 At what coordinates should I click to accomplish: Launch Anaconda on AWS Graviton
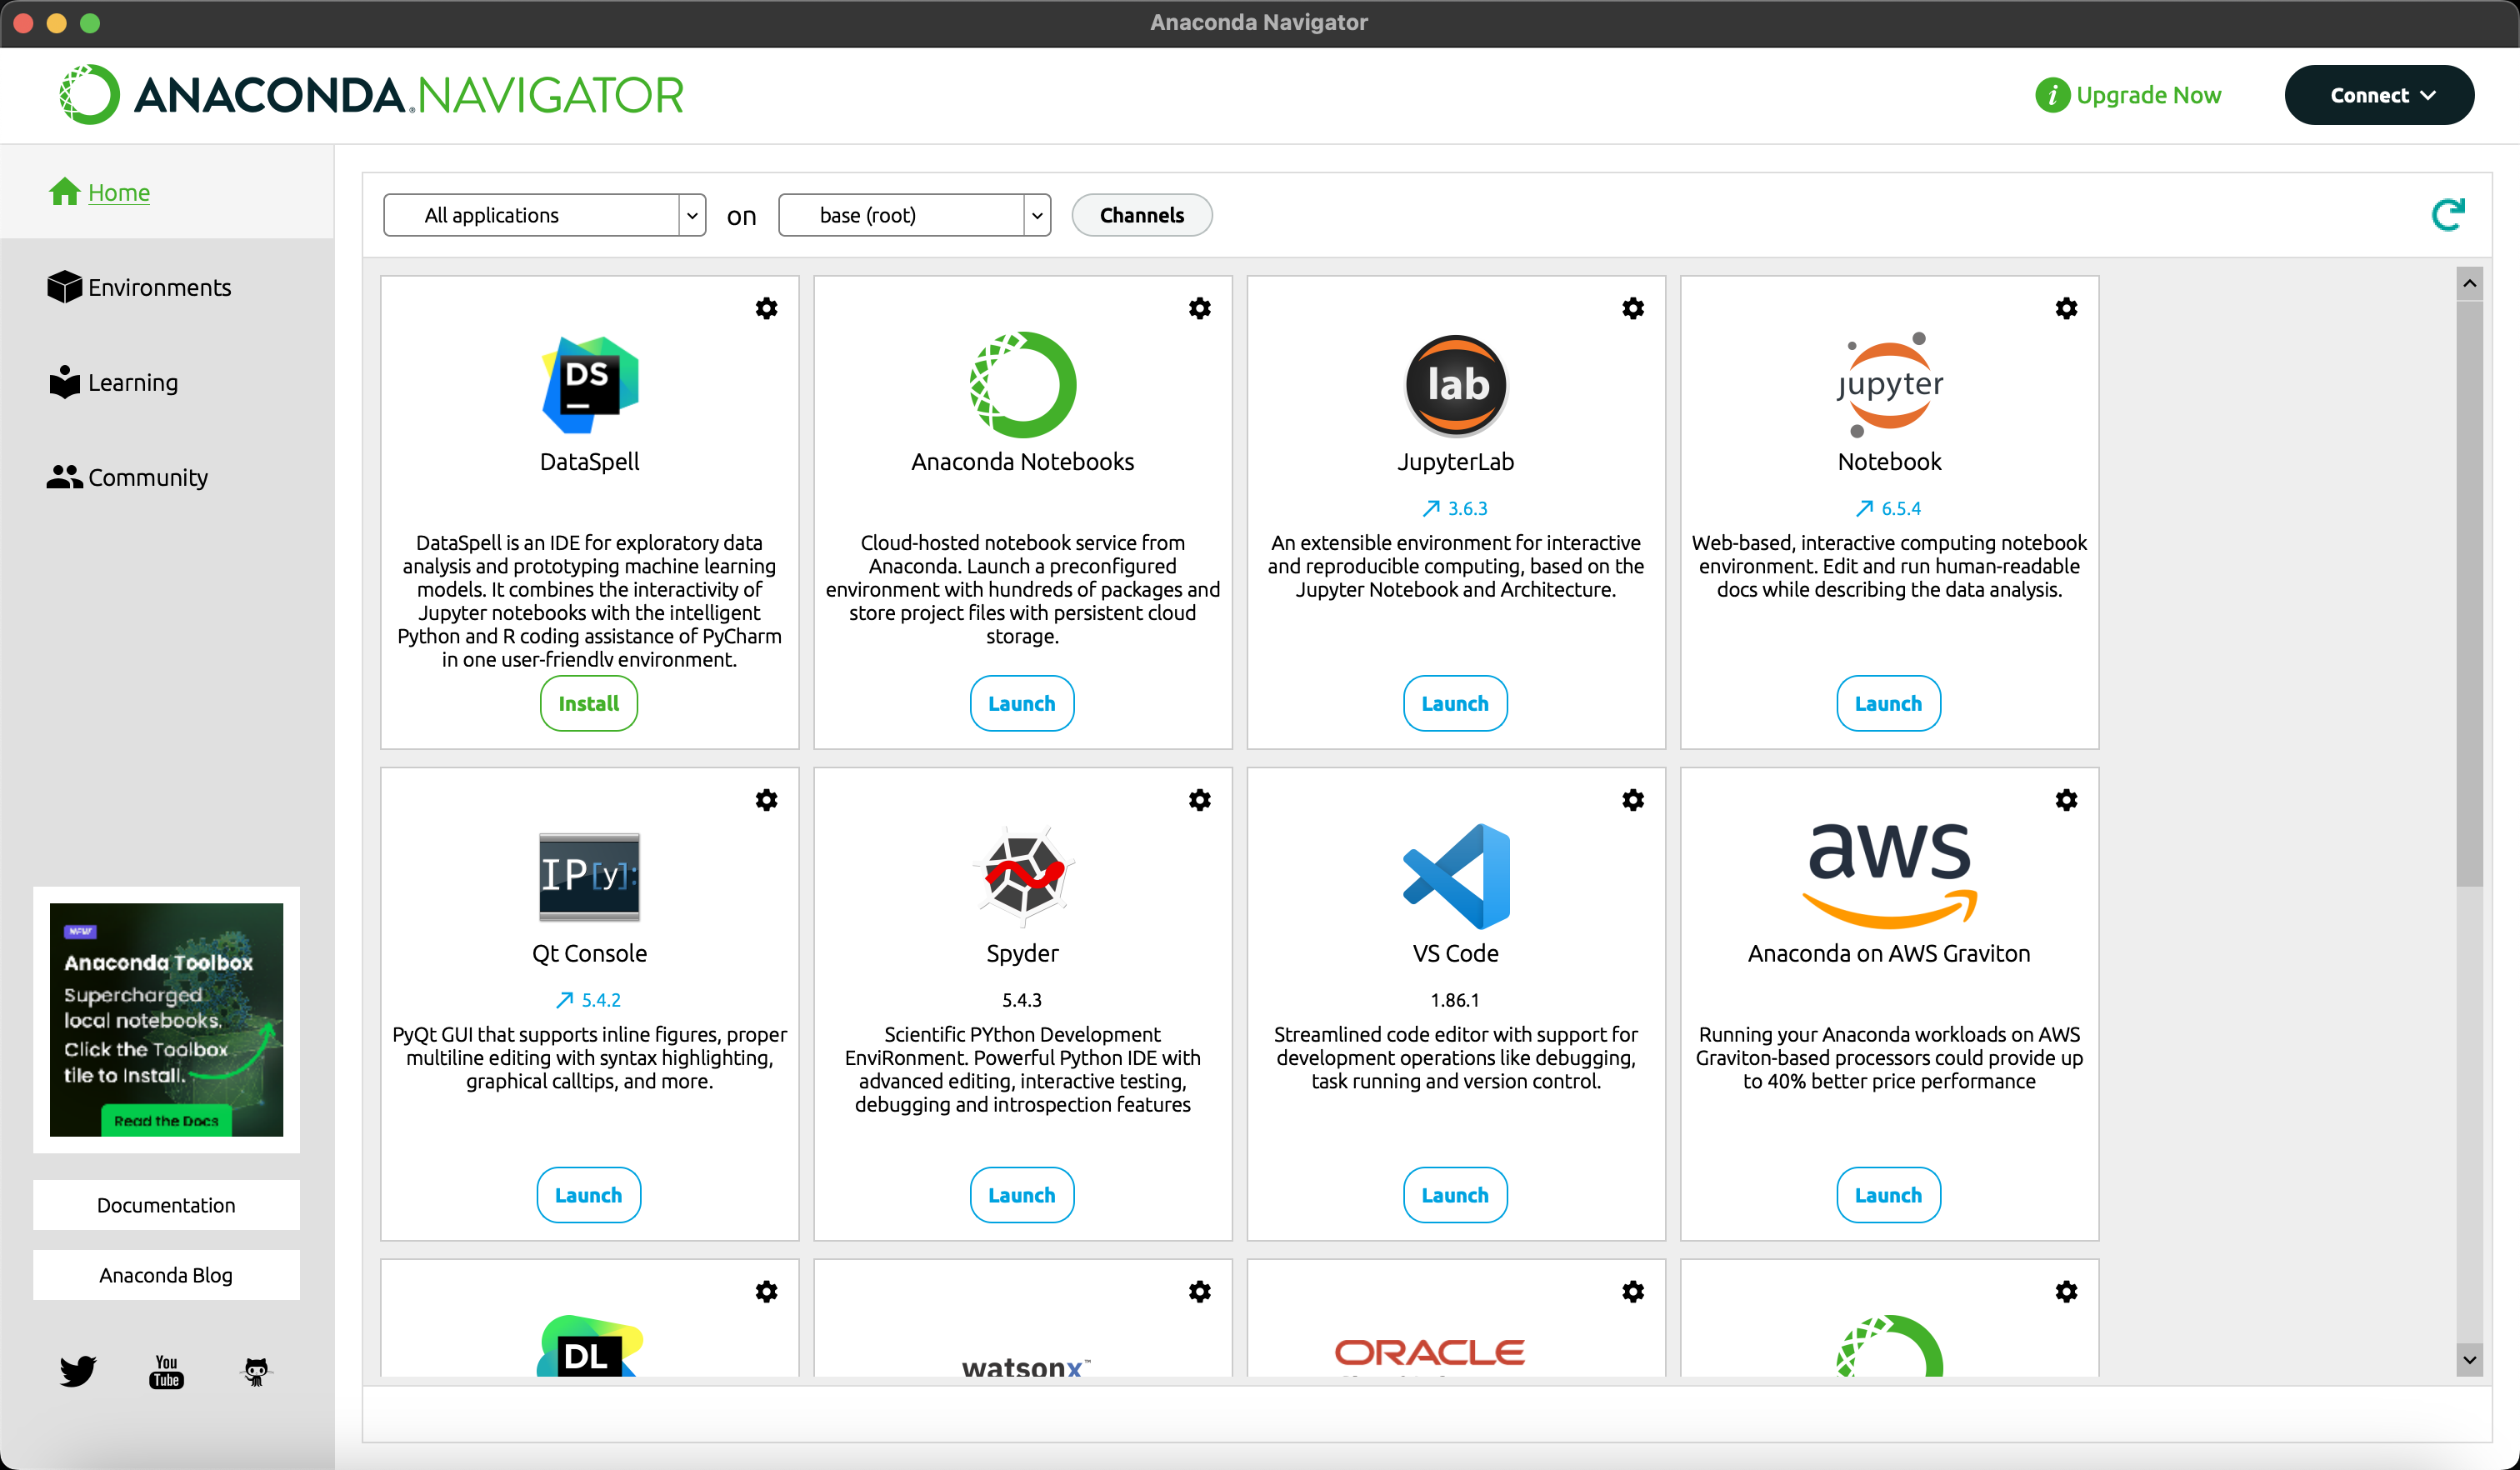click(x=1888, y=1195)
